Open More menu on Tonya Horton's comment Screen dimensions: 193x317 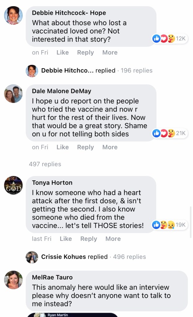click(113, 239)
